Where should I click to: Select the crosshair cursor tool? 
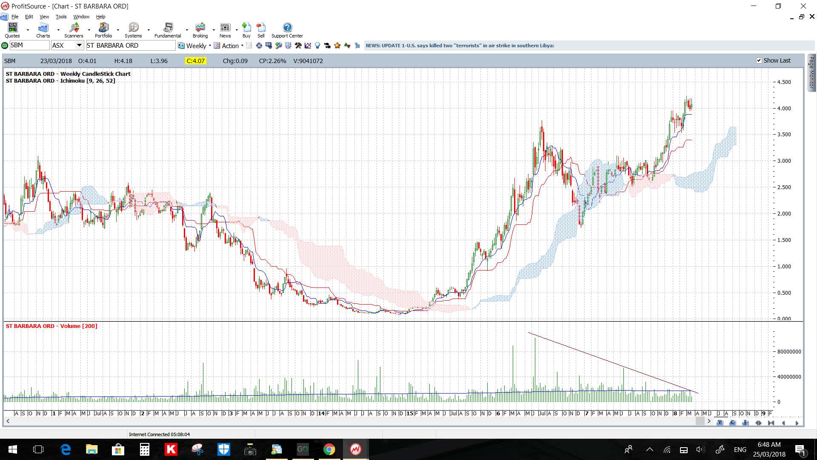[259, 46]
